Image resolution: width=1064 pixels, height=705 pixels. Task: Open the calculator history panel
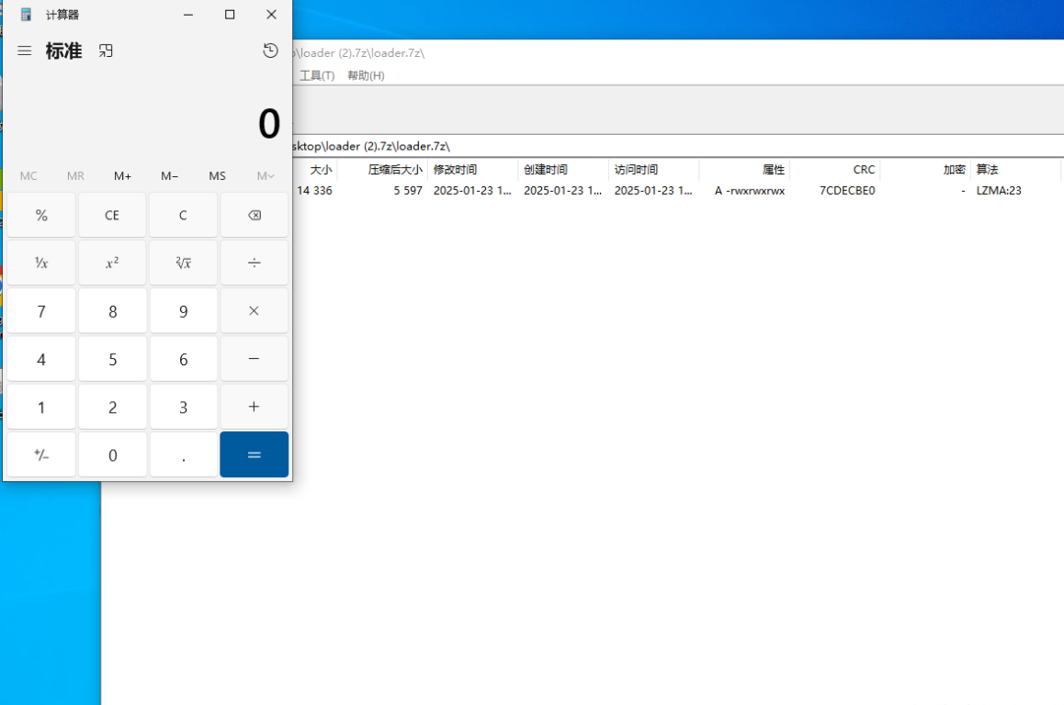coord(270,50)
